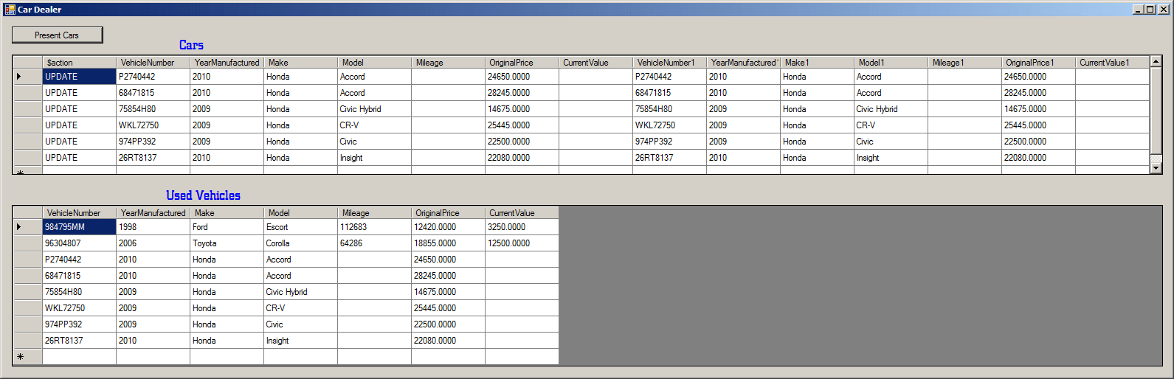
Task: Click the Present Cars button
Action: click(57, 35)
